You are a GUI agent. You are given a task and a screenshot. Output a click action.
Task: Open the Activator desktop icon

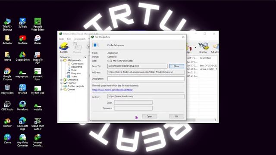(7, 40)
